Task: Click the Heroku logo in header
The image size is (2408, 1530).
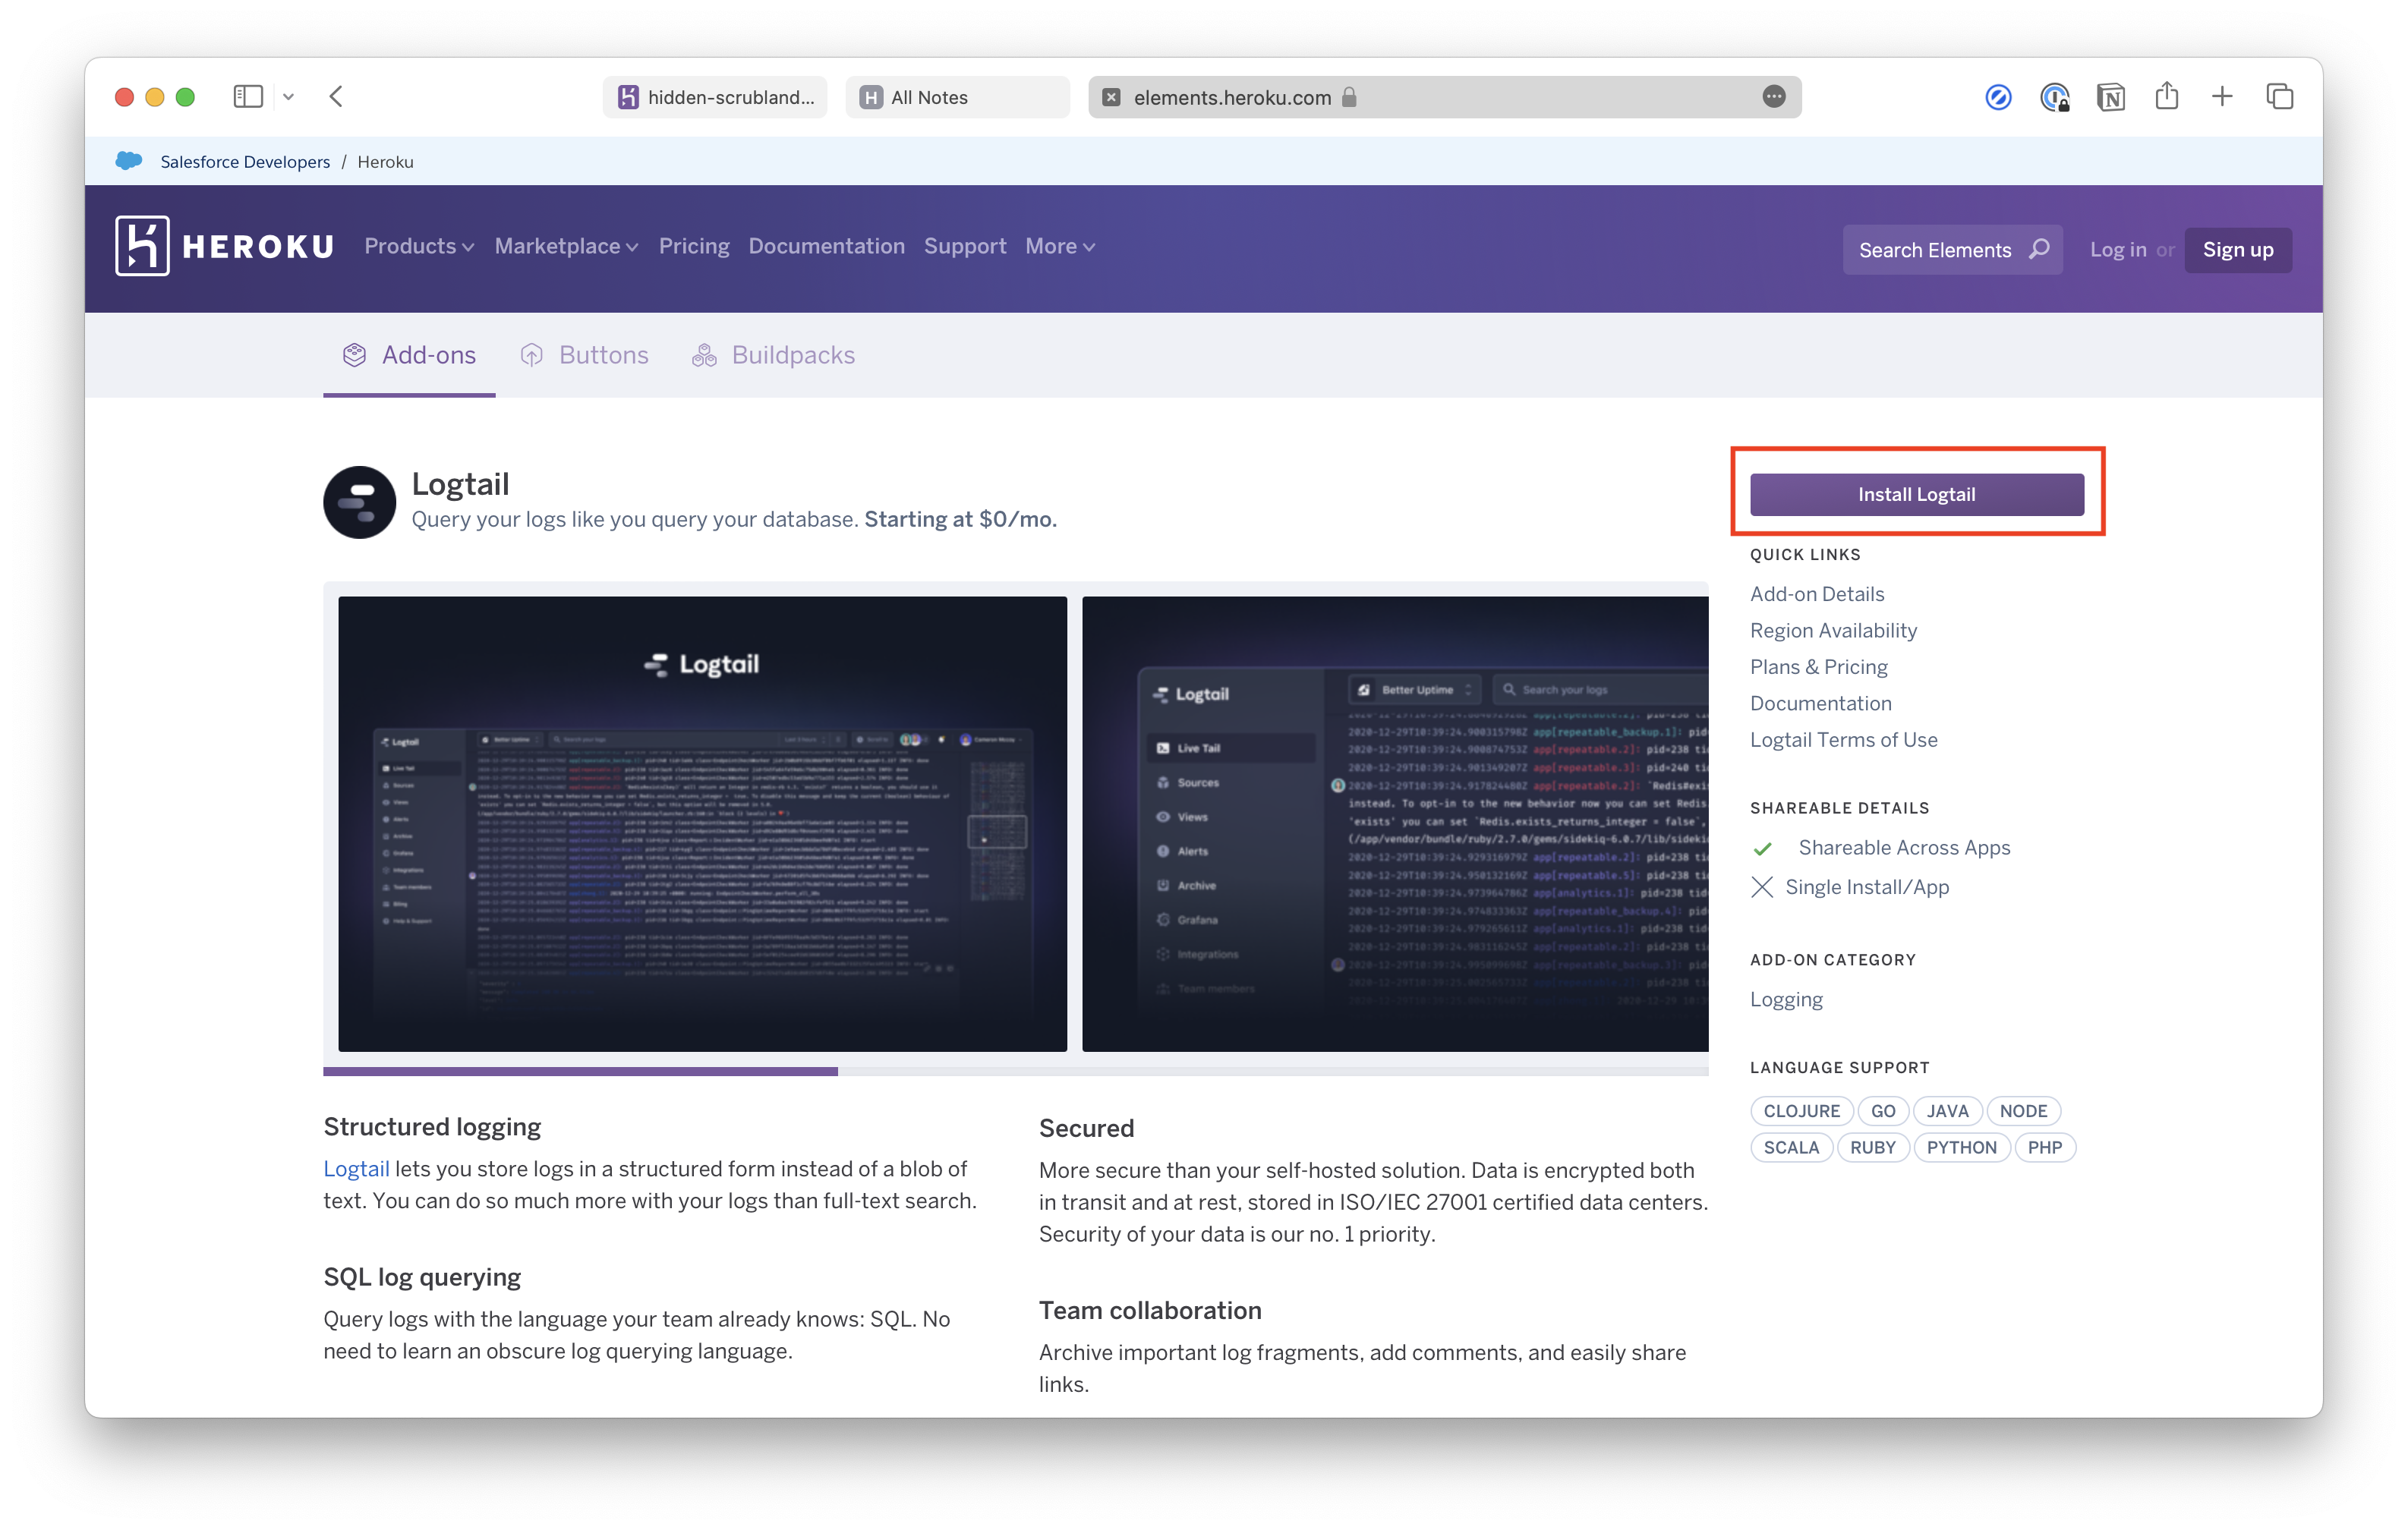Action: click(224, 246)
